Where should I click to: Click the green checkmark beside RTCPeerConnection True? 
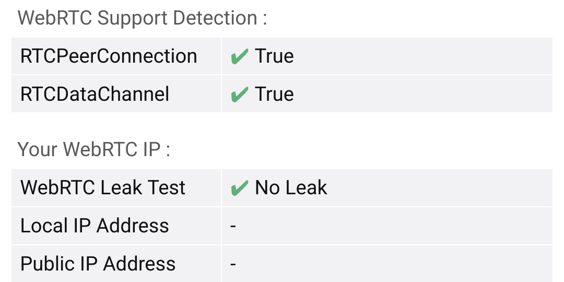pos(240,56)
